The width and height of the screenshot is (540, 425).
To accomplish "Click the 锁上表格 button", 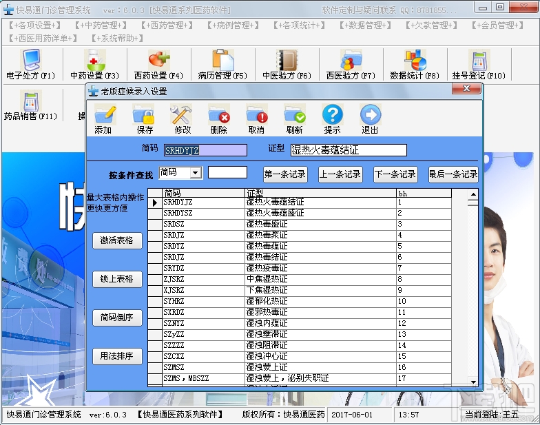I will pyautogui.click(x=117, y=279).
